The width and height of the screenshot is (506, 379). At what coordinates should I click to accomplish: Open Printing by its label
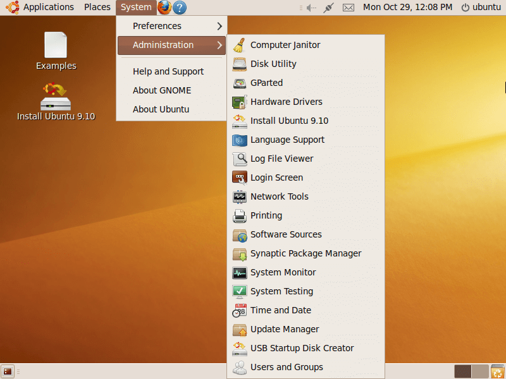pos(266,215)
